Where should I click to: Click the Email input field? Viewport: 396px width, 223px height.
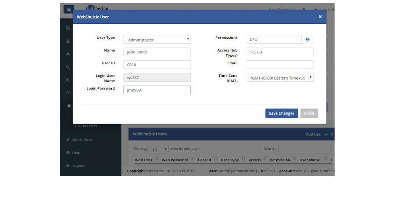pyautogui.click(x=279, y=65)
